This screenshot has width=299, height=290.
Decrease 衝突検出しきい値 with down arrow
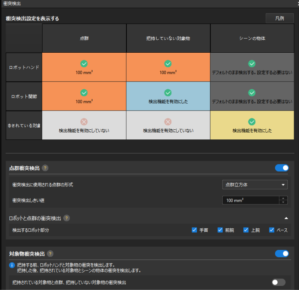tap(283, 202)
